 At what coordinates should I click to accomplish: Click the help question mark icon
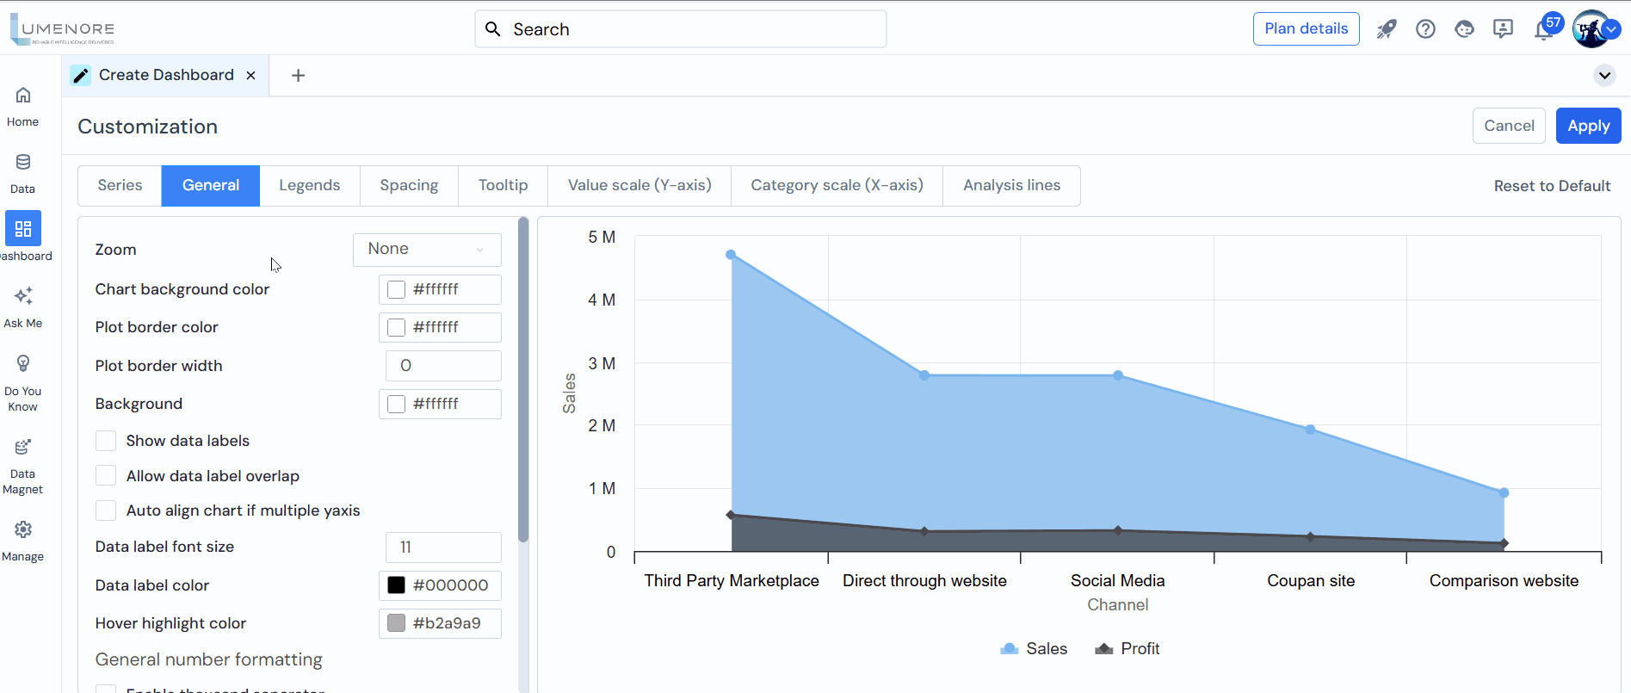click(x=1425, y=29)
